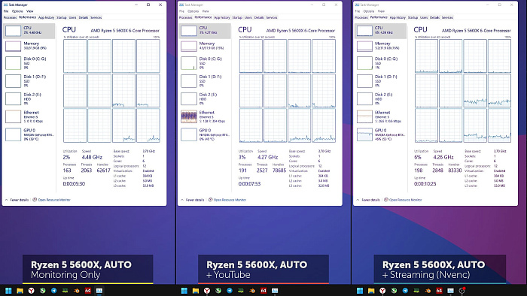Switch to Processes tab in Monitoring Only window

[10, 17]
